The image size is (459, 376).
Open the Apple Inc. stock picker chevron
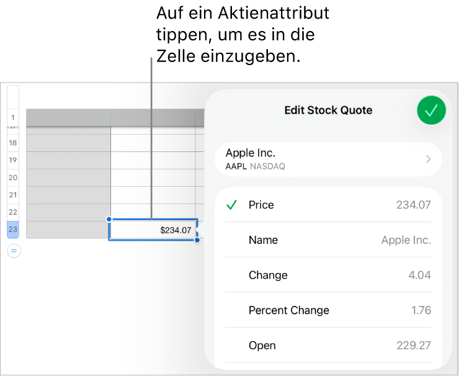coord(428,159)
